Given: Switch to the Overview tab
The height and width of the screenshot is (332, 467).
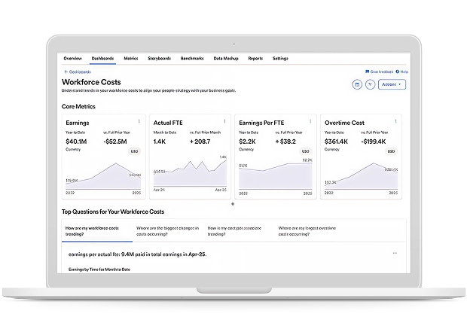Looking at the screenshot, I should 72,59.
